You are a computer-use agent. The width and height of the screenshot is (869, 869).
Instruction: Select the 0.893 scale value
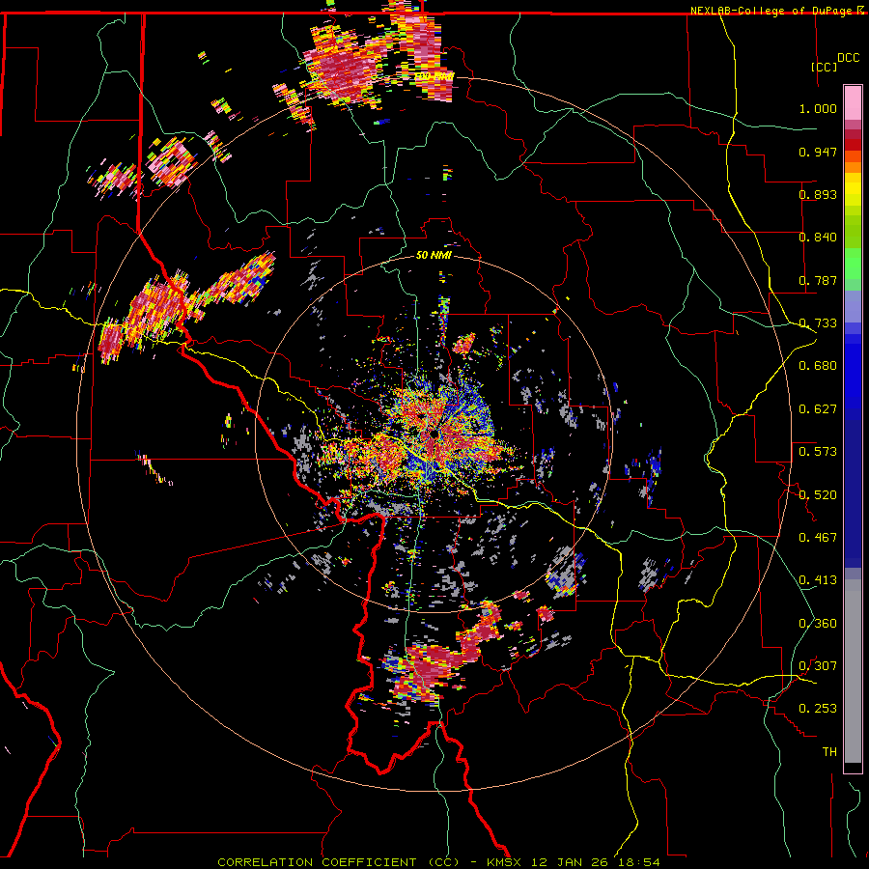tap(818, 194)
